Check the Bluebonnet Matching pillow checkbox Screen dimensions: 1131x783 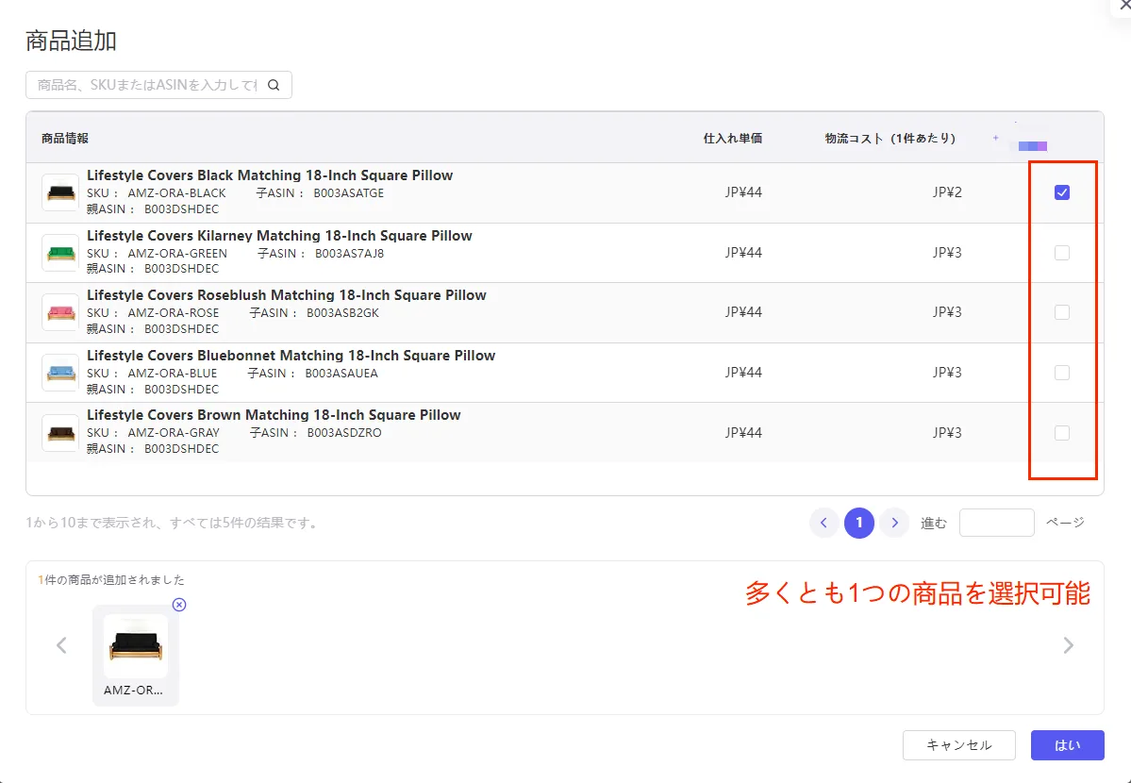pos(1062,373)
